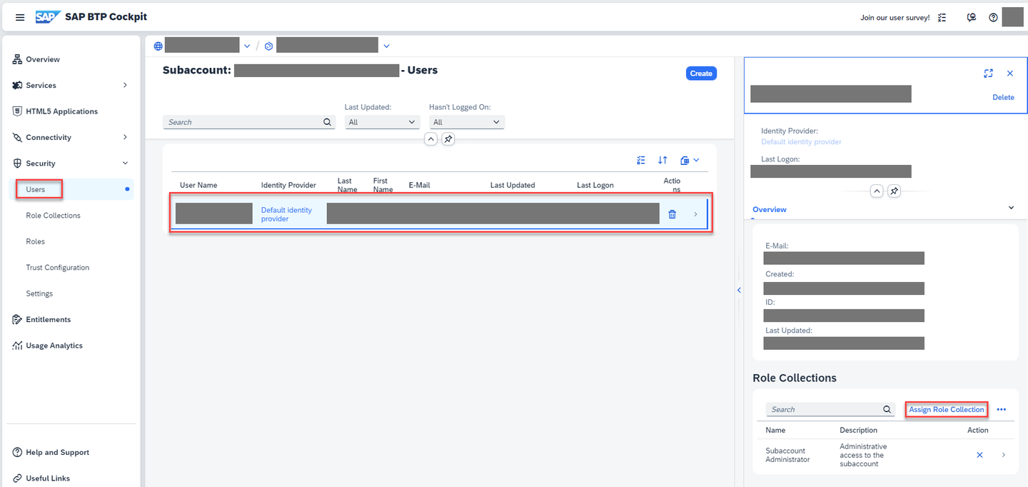1028x487 pixels.
Task: Open the global account breadcrumb dropdown
Action: pos(247,46)
